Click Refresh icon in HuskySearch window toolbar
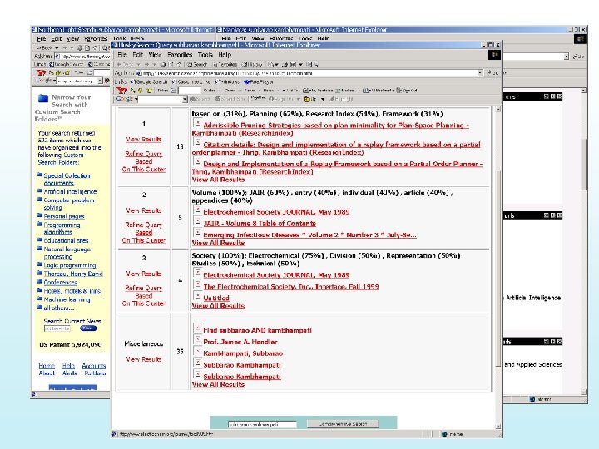Image resolution: width=599 pixels, height=449 pixels. [x=171, y=65]
